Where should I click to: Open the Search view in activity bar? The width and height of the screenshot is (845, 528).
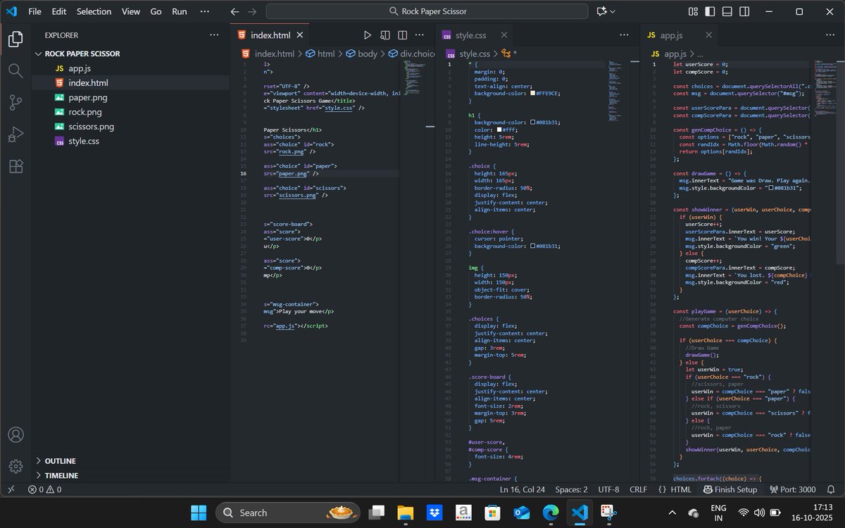[15, 70]
